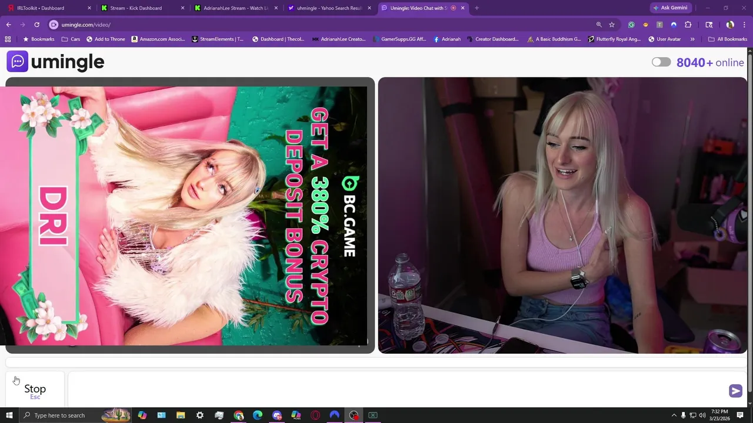
Task: Expand the hidden bookmarks overflow chevron
Action: (x=692, y=39)
